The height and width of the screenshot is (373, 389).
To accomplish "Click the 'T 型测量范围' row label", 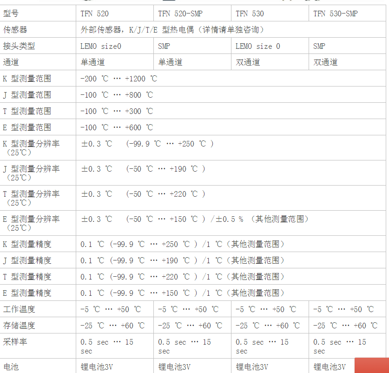I will (27, 111).
